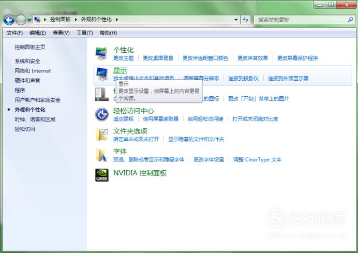Click the 轻松访问中心 heading link
The image size is (358, 253).
(x=133, y=111)
